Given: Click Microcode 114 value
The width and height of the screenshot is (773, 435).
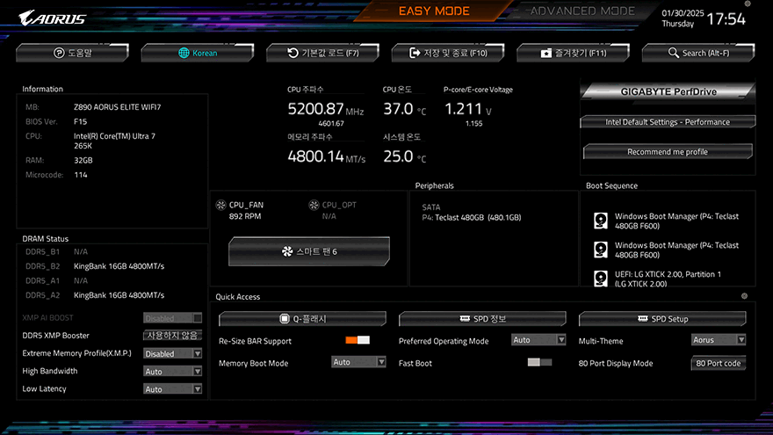Looking at the screenshot, I should (81, 175).
